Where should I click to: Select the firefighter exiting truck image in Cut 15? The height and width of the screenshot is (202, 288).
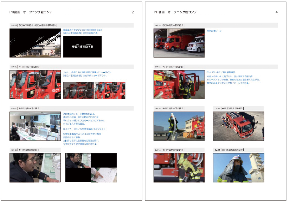tap(179, 85)
